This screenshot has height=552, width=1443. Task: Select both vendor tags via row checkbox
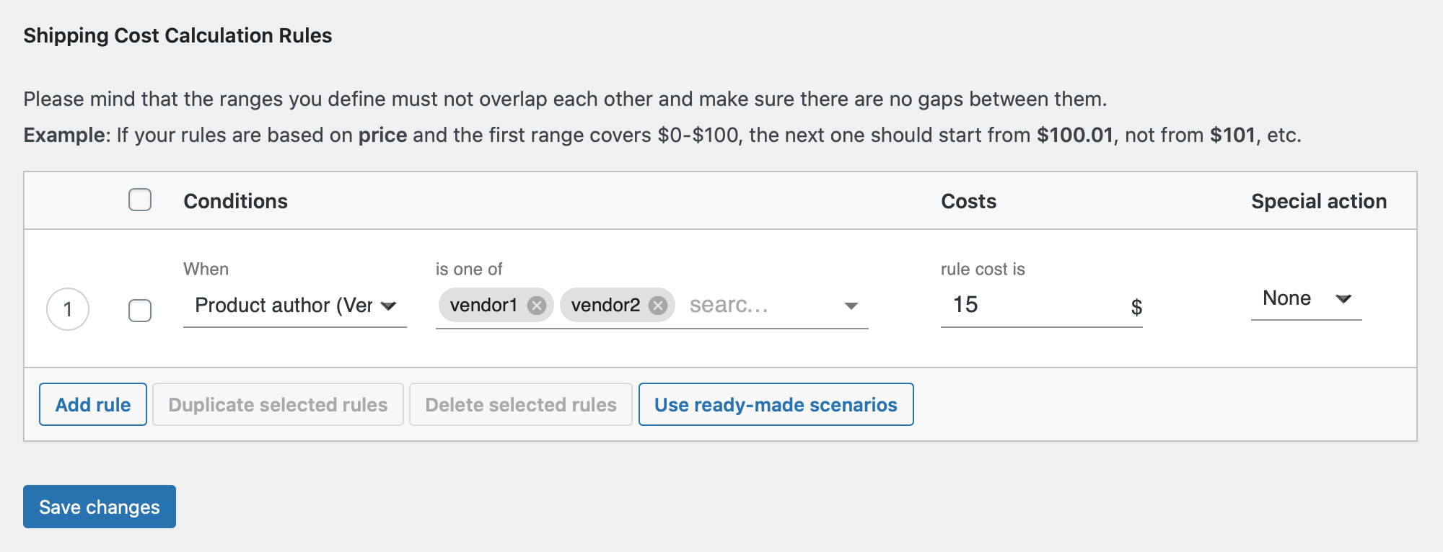pyautogui.click(x=140, y=311)
